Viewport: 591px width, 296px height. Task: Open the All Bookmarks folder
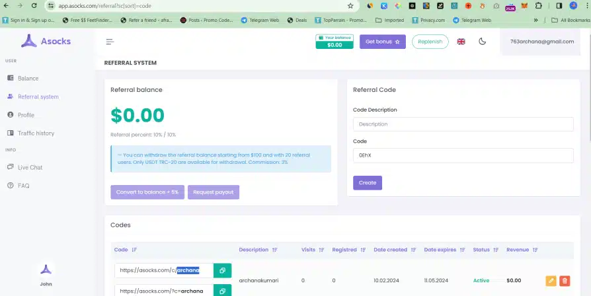pyautogui.click(x=571, y=20)
